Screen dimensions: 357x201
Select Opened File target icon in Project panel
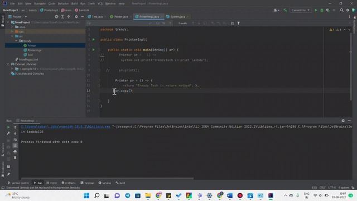click(56, 17)
